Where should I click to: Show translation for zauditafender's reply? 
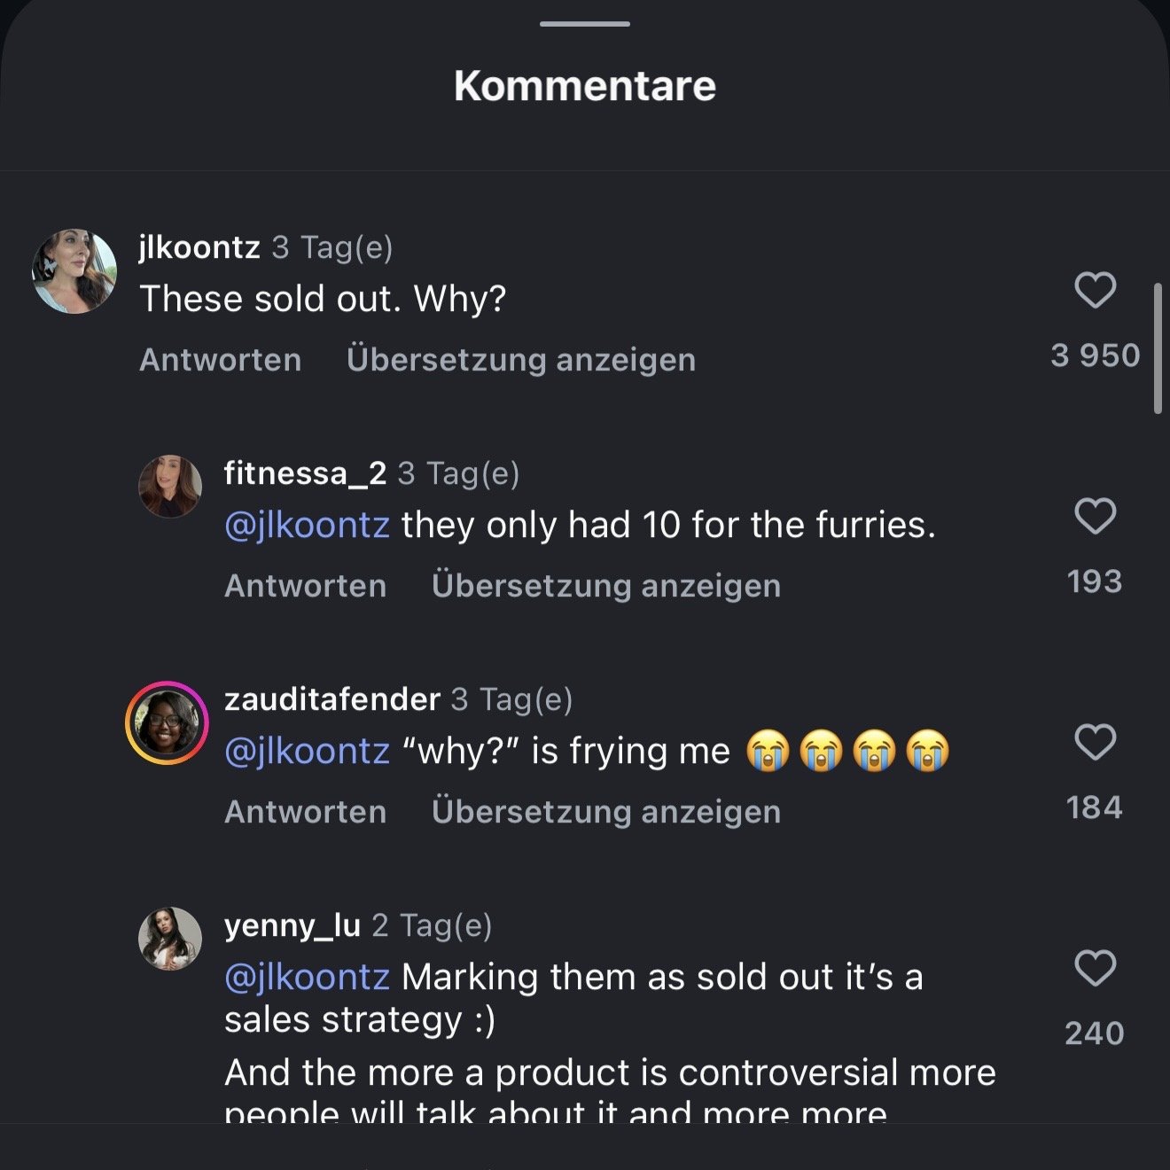606,812
